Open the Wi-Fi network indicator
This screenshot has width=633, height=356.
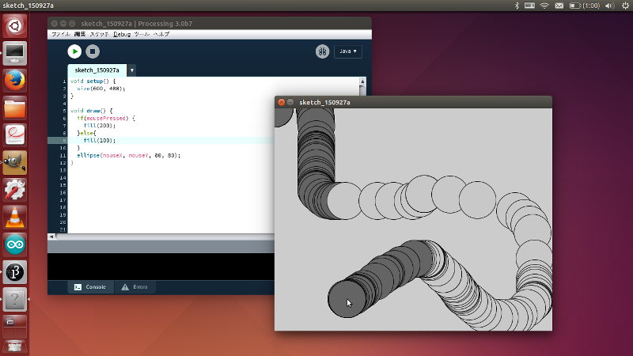click(544, 6)
